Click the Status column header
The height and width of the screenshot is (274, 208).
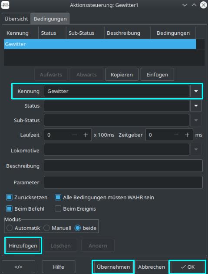pos(52,33)
